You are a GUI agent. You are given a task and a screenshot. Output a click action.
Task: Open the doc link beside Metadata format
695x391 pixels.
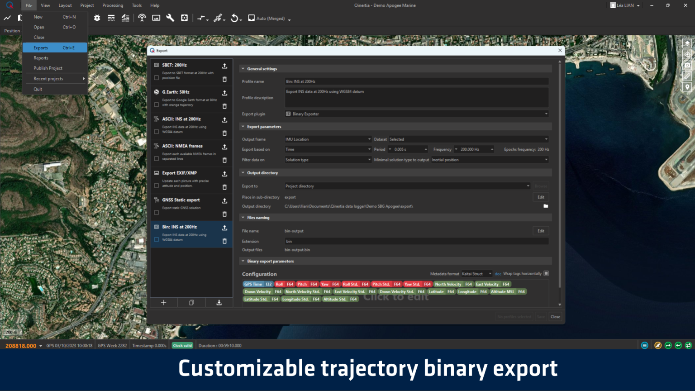(498, 274)
